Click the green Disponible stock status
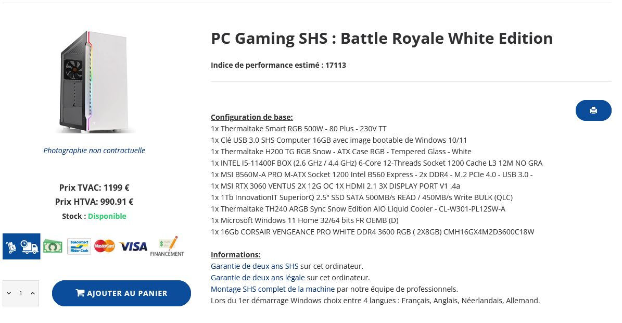The image size is (622, 323). pyautogui.click(x=107, y=216)
